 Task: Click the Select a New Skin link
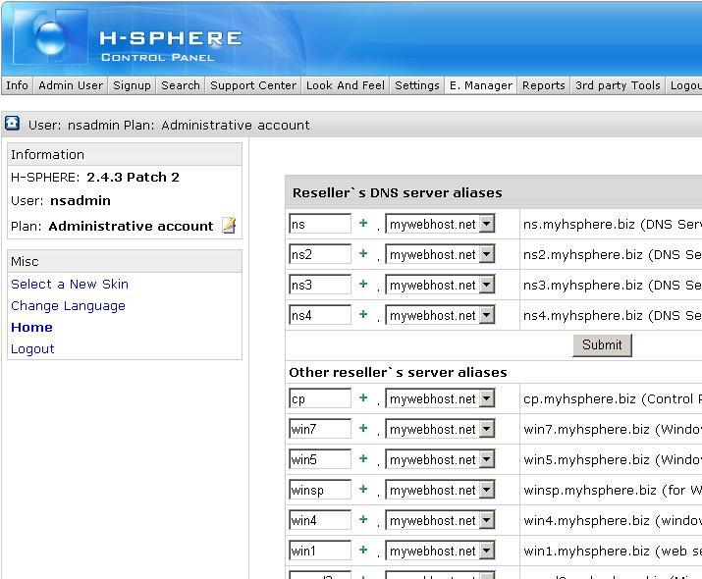tap(70, 285)
